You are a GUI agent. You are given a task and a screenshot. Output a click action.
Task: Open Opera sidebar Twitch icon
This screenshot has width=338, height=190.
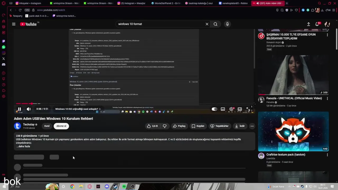click(x=3, y=41)
